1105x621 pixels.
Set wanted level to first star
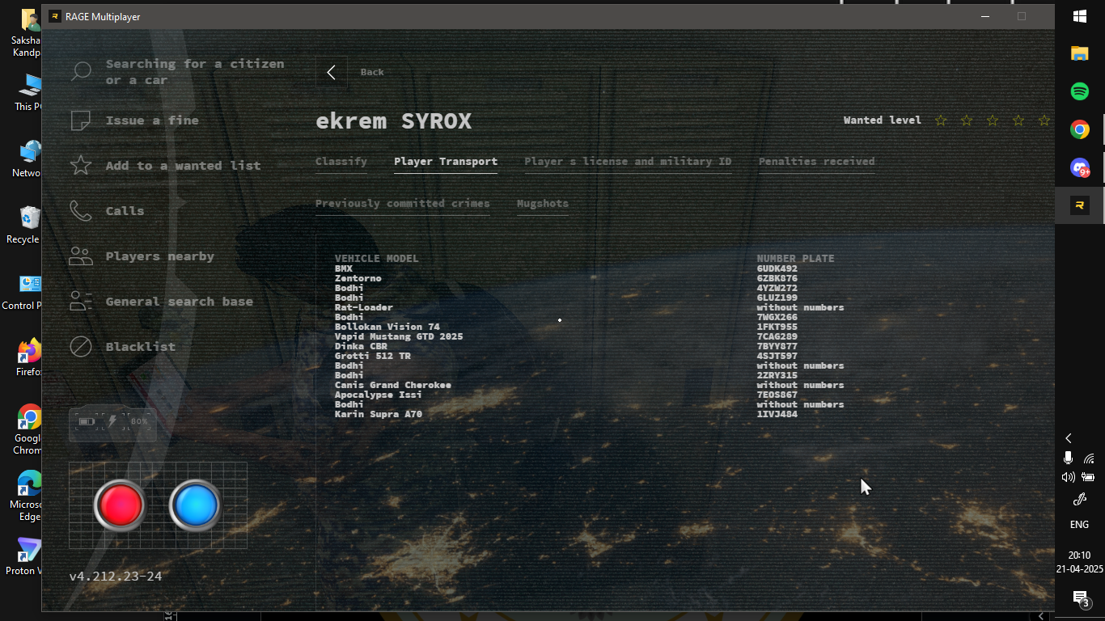(x=941, y=120)
